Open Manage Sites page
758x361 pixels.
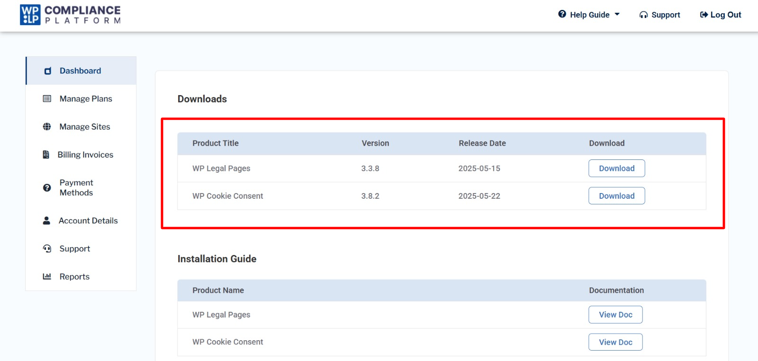pyautogui.click(x=81, y=126)
